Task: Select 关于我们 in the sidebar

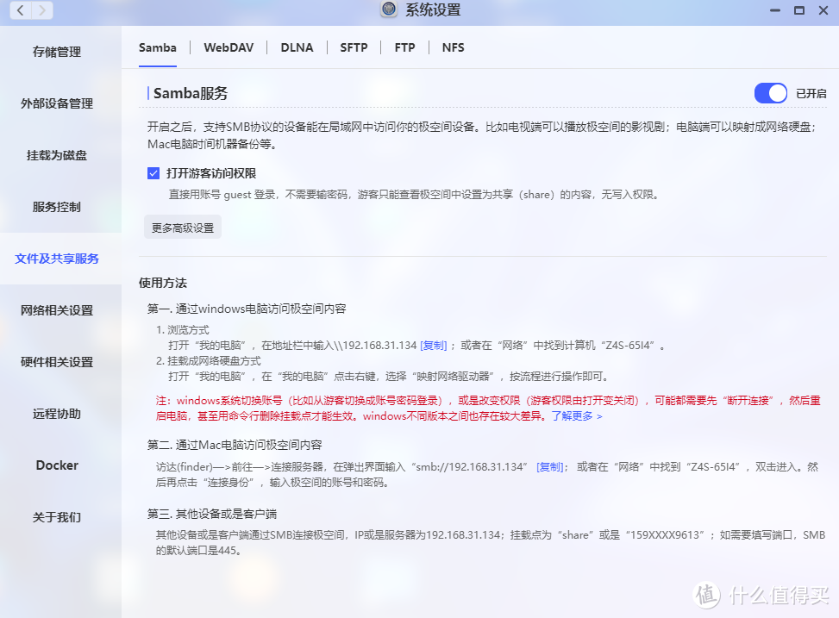Action: [x=56, y=517]
